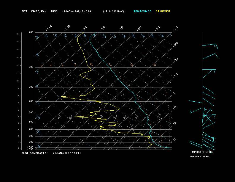Screen dimensions: 235x182
Task: Click the 800 pressure level label
Action: [31, 136]
